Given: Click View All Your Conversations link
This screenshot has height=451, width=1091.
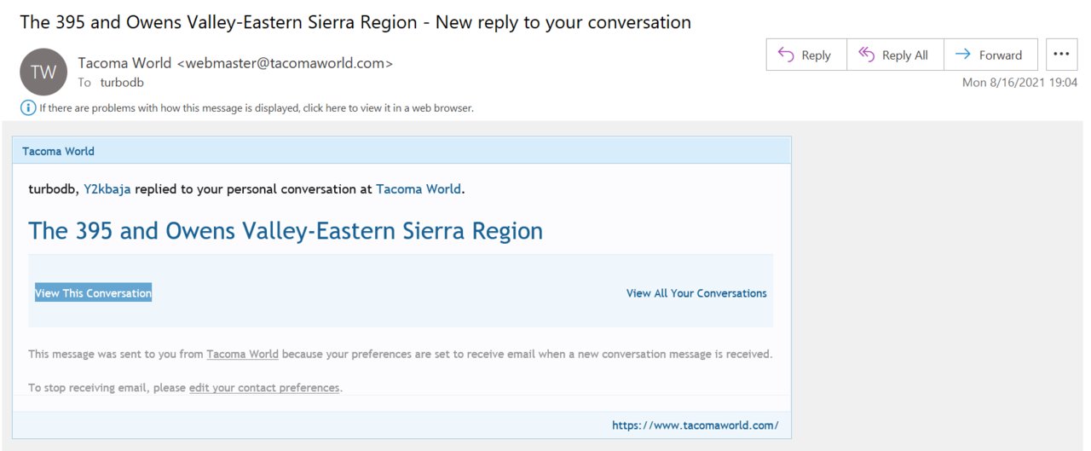Looking at the screenshot, I should pyautogui.click(x=696, y=293).
